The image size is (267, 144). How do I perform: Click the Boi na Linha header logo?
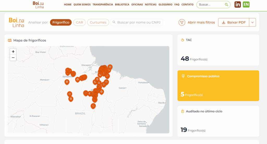pyautogui.click(x=38, y=5)
